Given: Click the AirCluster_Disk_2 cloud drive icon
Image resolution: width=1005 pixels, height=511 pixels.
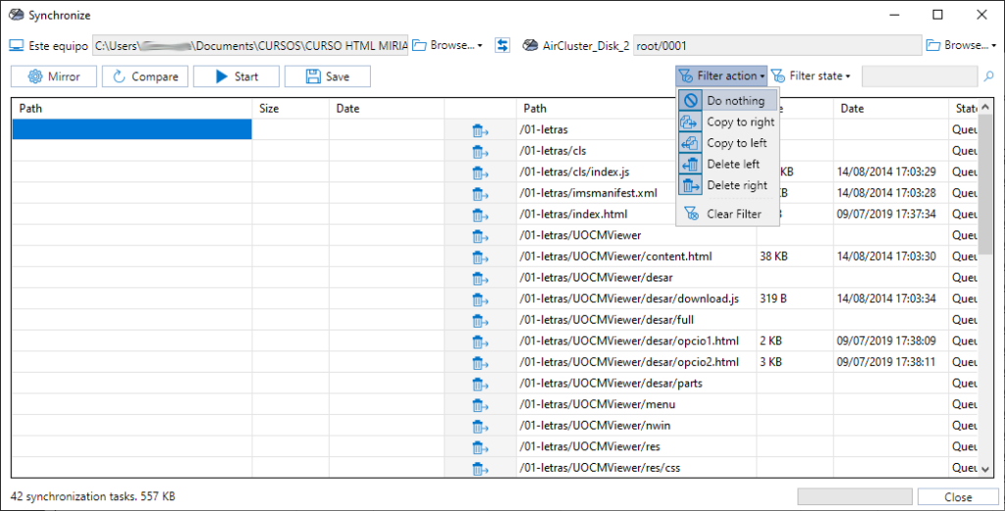Looking at the screenshot, I should [530, 45].
